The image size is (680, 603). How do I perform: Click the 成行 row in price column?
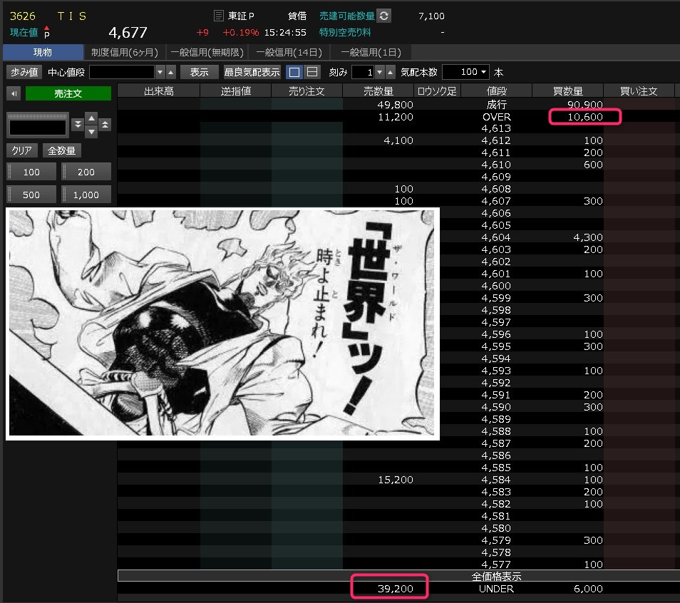click(x=497, y=105)
